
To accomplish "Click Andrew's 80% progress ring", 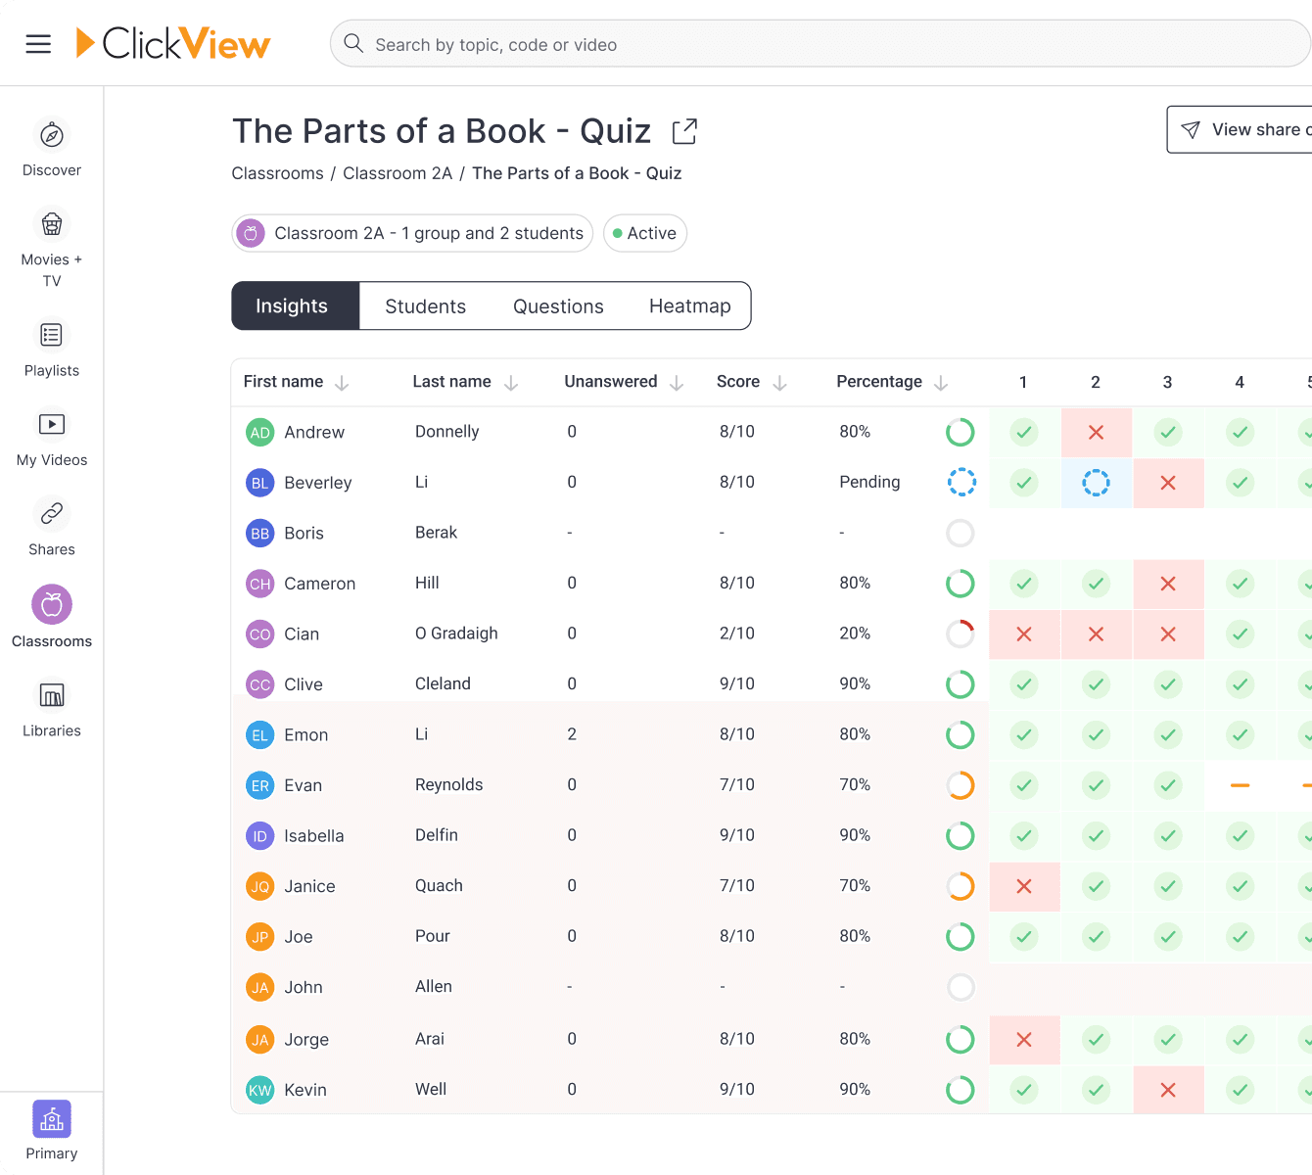I will [961, 432].
